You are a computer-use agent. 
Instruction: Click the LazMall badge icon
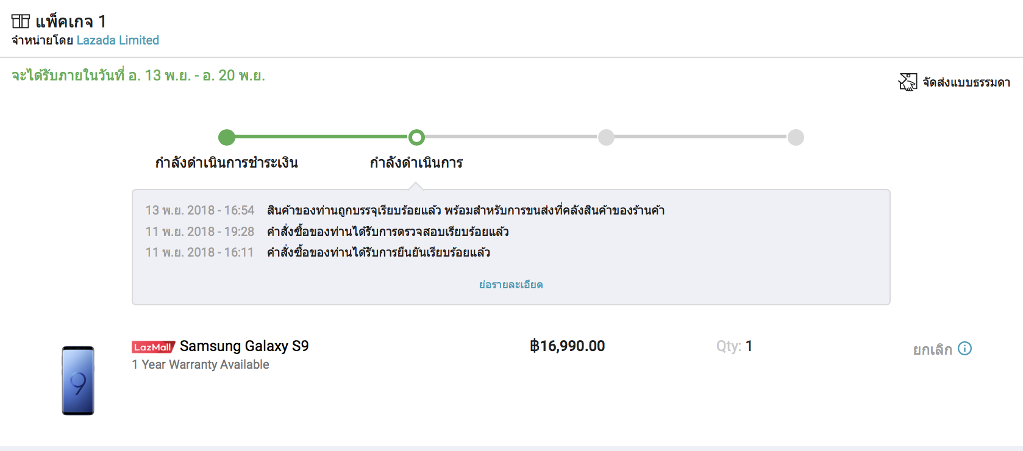[154, 347]
